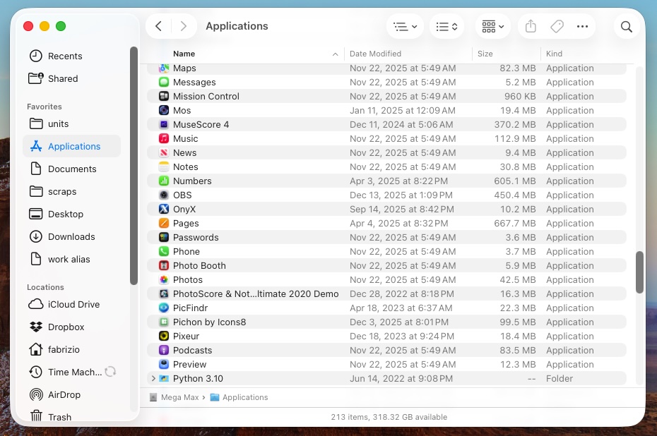Viewport: 657px width, 436px height.
Task: Click the Pages app icon
Action: tap(164, 224)
